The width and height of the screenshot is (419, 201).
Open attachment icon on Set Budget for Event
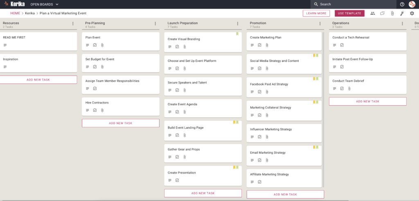(102, 67)
